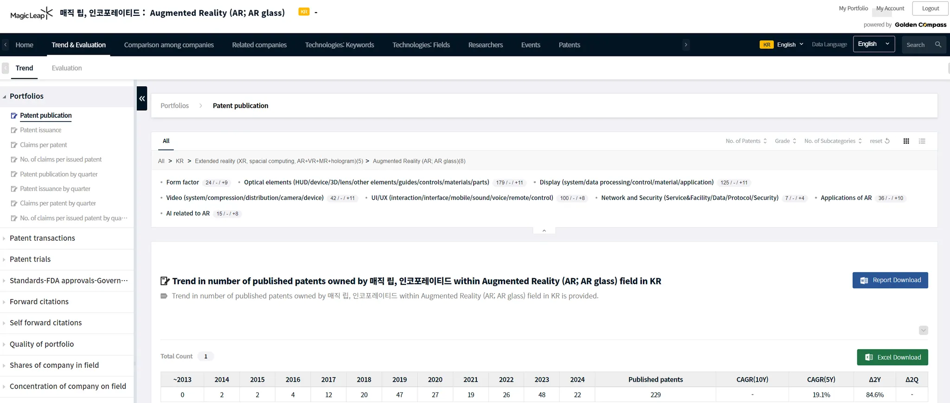Select the Form factor subcategory

click(182, 182)
